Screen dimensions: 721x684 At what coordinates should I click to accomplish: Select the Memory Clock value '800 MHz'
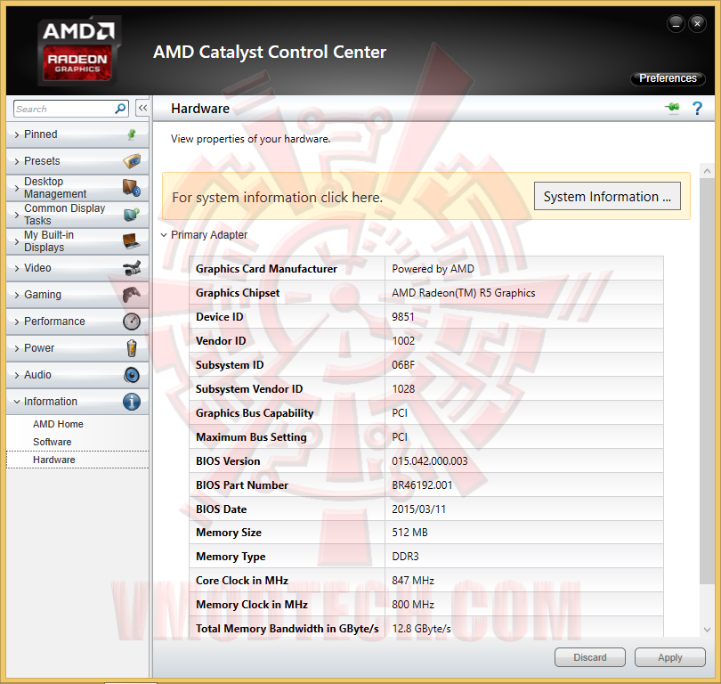412,605
